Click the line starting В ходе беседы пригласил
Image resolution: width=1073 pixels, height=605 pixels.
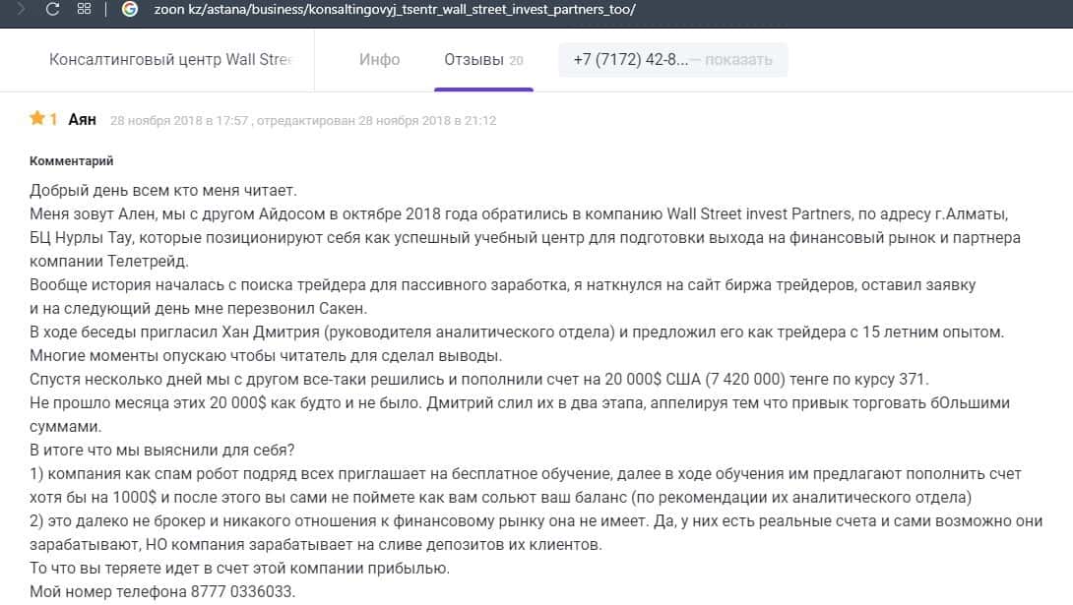(x=517, y=332)
